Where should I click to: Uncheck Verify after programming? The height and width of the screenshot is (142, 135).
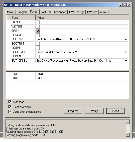pos(10,112)
